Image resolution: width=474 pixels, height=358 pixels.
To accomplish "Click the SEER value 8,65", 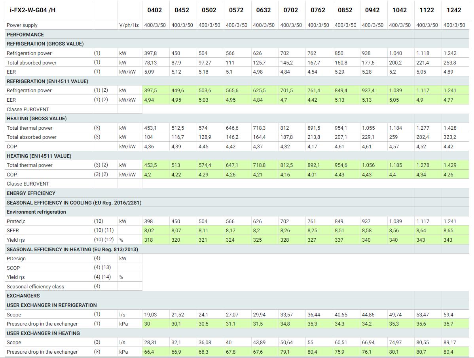I will pyautogui.click(x=448, y=231).
